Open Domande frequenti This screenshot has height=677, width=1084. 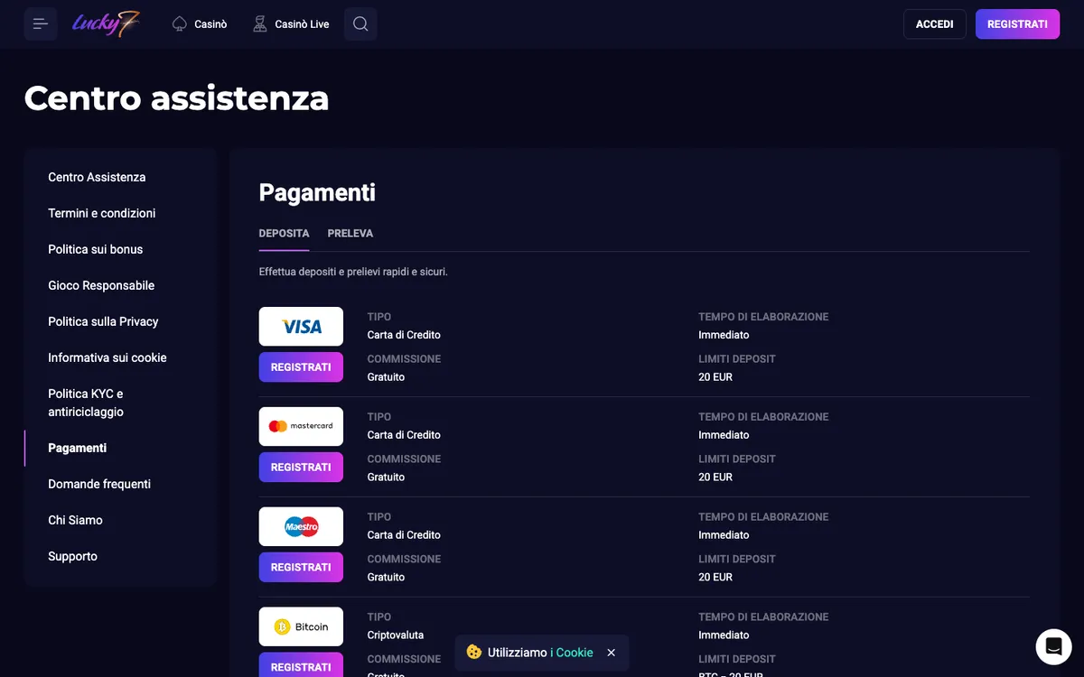pyautogui.click(x=99, y=484)
